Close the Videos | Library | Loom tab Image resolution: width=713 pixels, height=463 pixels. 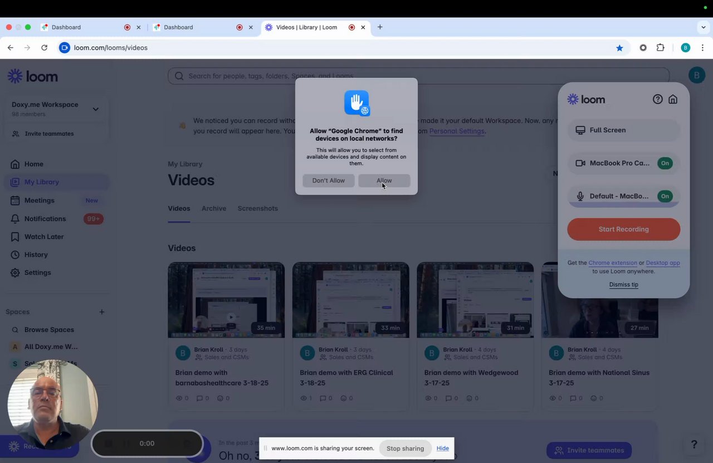[x=363, y=27]
